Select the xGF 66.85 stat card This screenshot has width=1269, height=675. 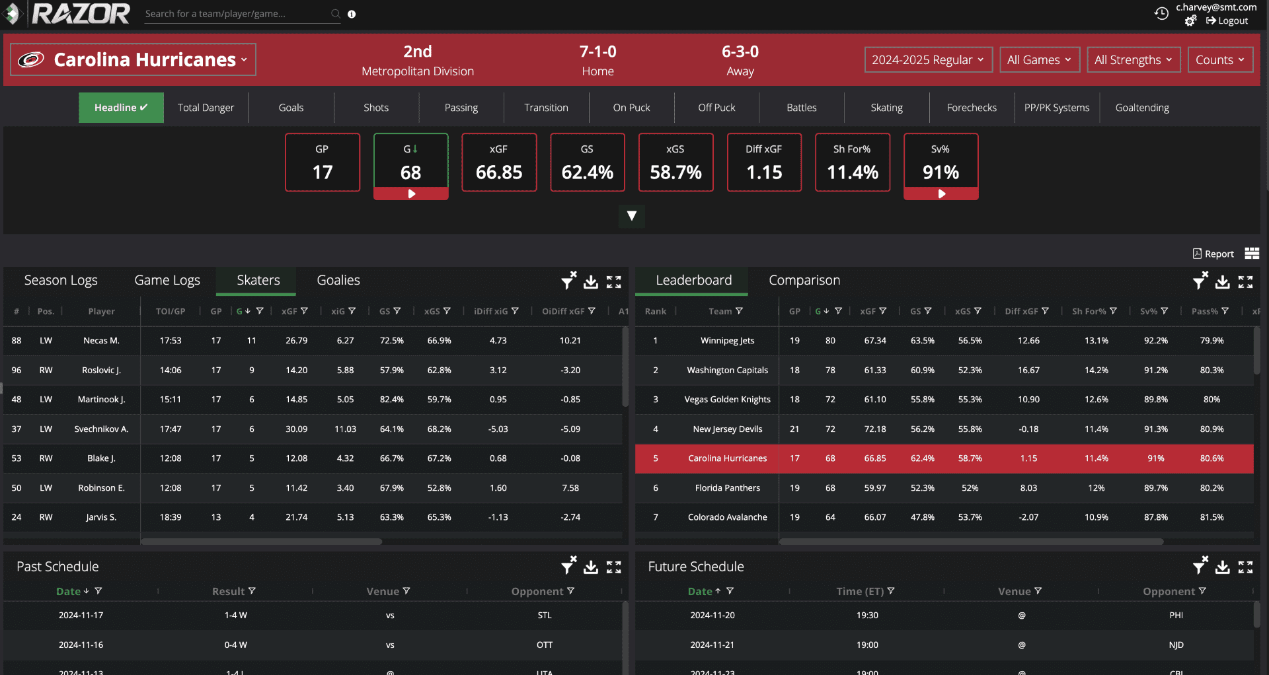(499, 162)
